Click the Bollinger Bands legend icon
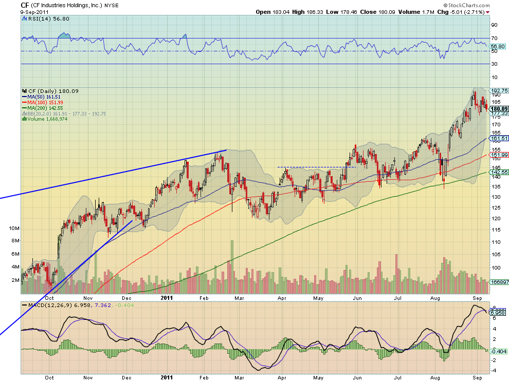The image size is (509, 382). click(x=24, y=113)
